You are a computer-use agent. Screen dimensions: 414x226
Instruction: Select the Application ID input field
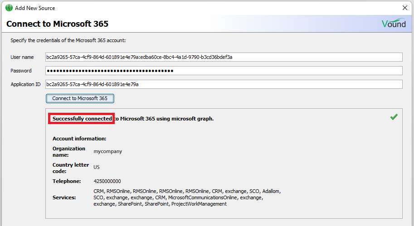pos(224,84)
